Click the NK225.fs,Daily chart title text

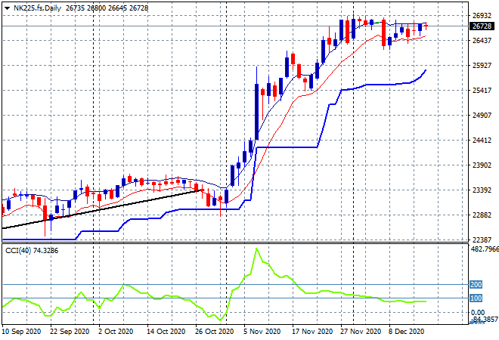(37, 8)
